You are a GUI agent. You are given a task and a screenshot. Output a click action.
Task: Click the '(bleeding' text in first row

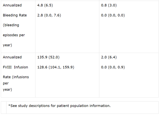coord(11,25)
